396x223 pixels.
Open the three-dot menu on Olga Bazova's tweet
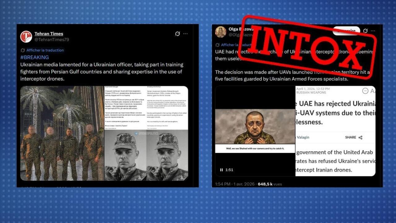(x=373, y=31)
